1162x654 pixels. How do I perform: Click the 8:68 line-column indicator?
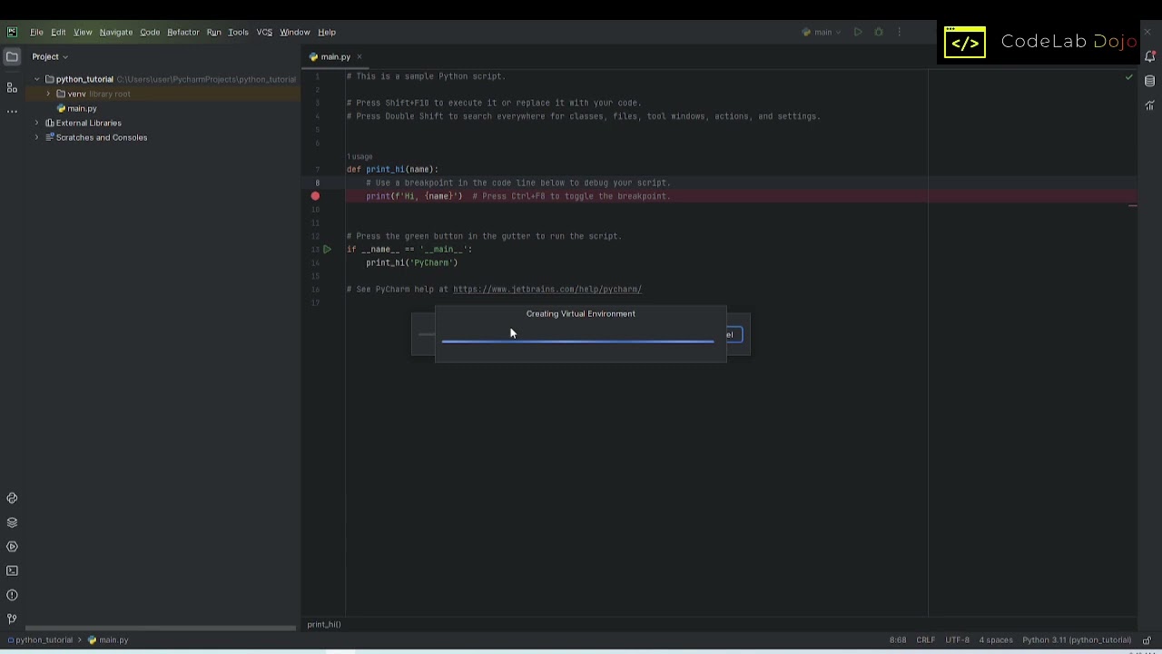(x=898, y=639)
